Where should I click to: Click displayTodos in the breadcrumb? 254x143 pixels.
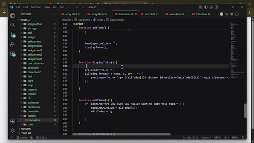117,20
